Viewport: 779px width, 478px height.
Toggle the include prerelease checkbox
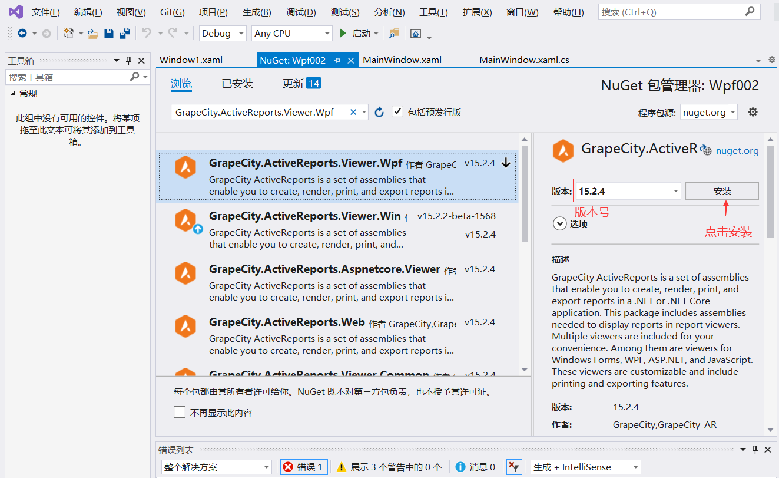[x=397, y=111]
